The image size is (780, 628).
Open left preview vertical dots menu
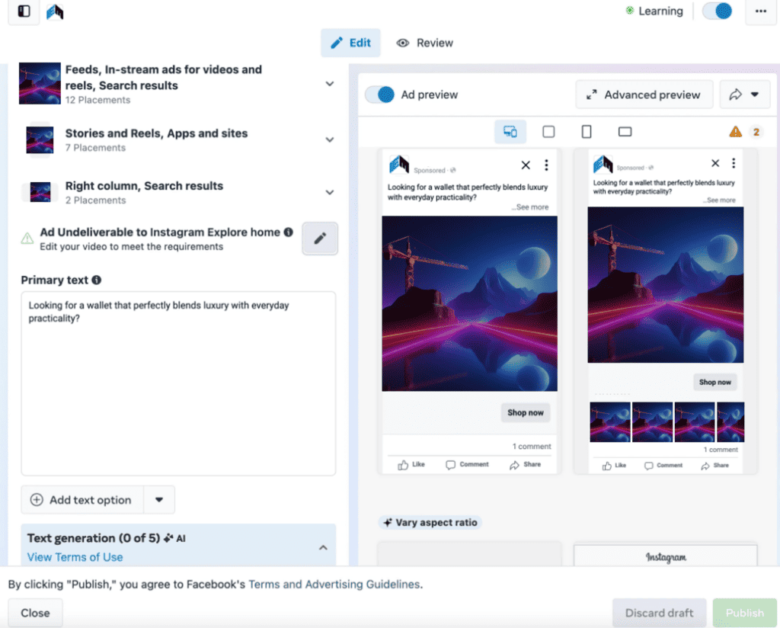[x=546, y=165]
